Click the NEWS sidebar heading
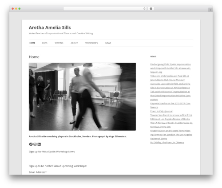This screenshot has width=222, height=188. click(x=153, y=56)
